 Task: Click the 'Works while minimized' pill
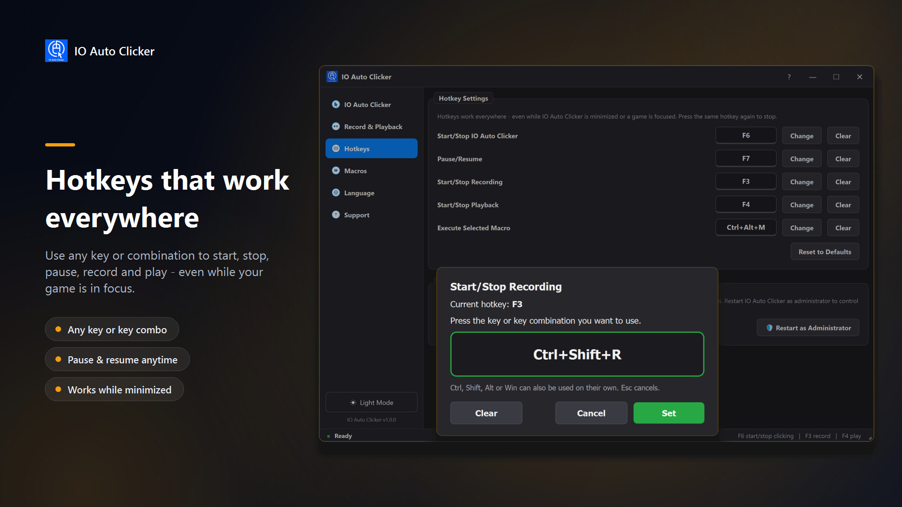tap(114, 390)
